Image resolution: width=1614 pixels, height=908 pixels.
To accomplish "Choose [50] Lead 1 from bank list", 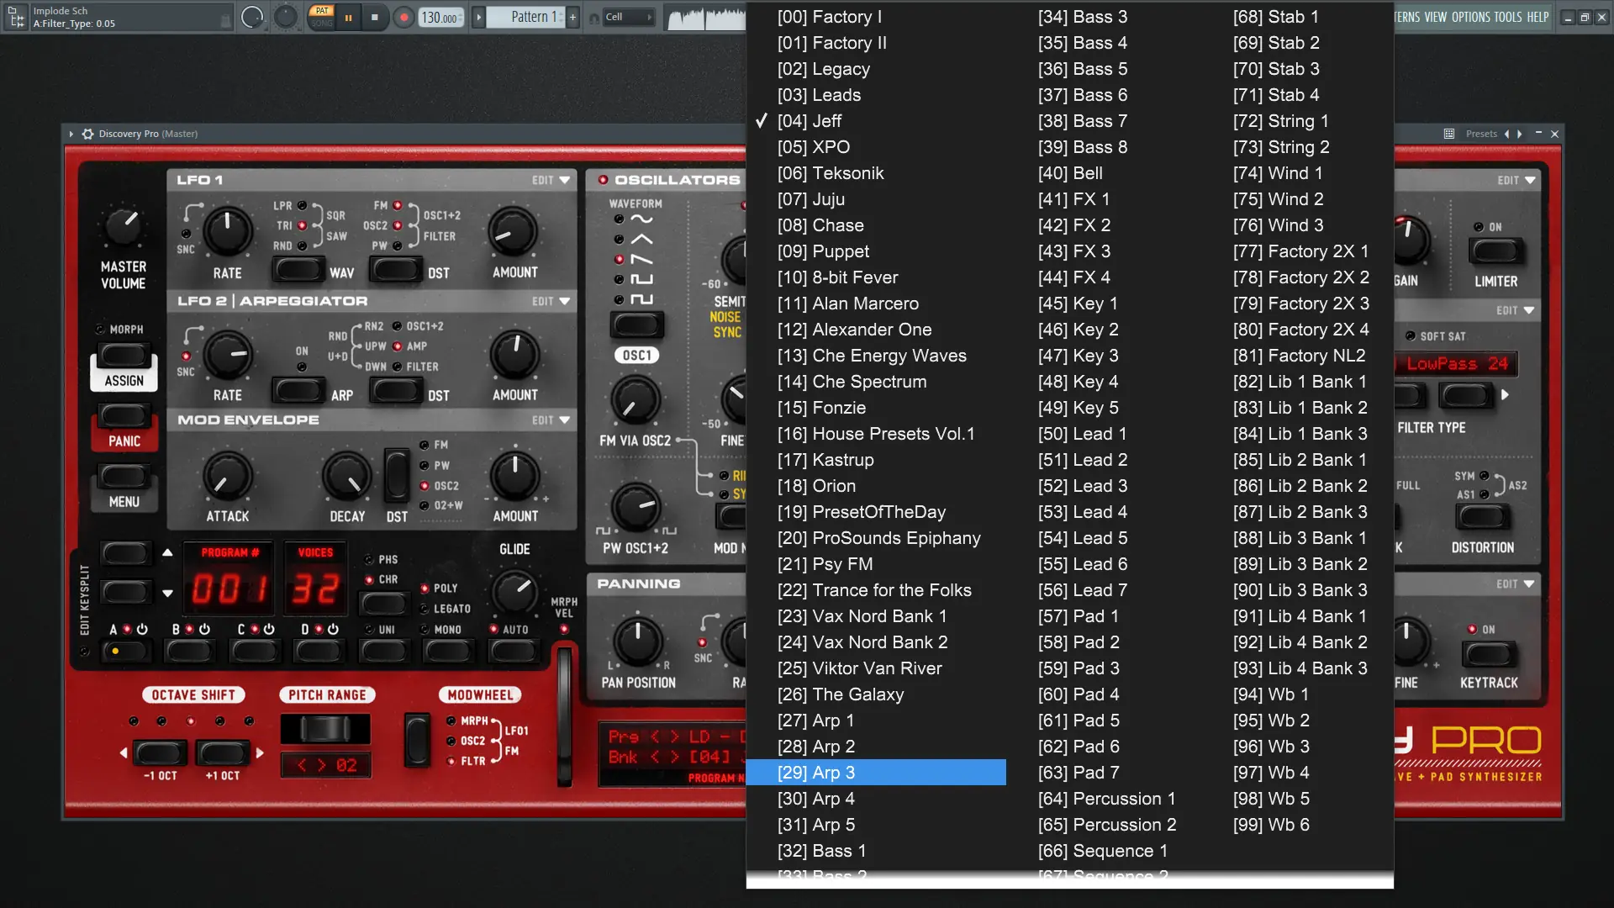I will coord(1082,434).
